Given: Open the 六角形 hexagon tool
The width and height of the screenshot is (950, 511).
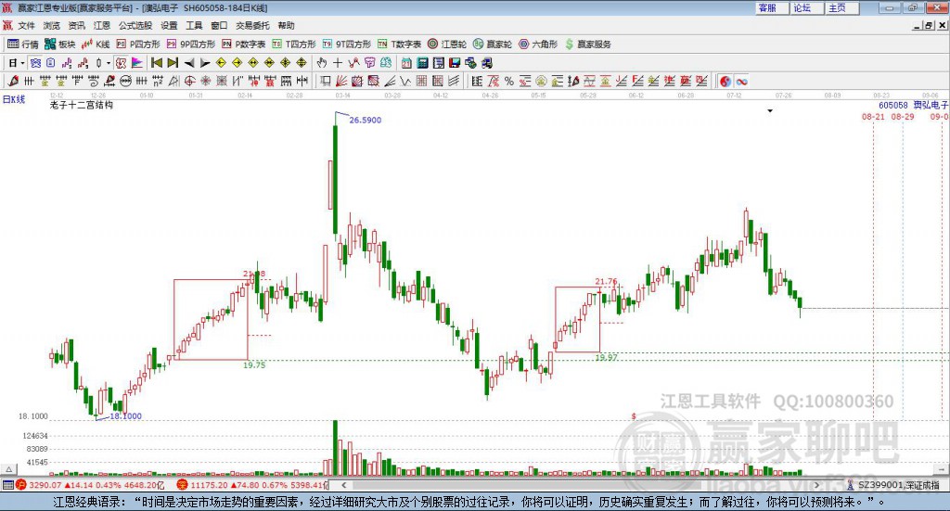Looking at the screenshot, I should click(x=538, y=45).
